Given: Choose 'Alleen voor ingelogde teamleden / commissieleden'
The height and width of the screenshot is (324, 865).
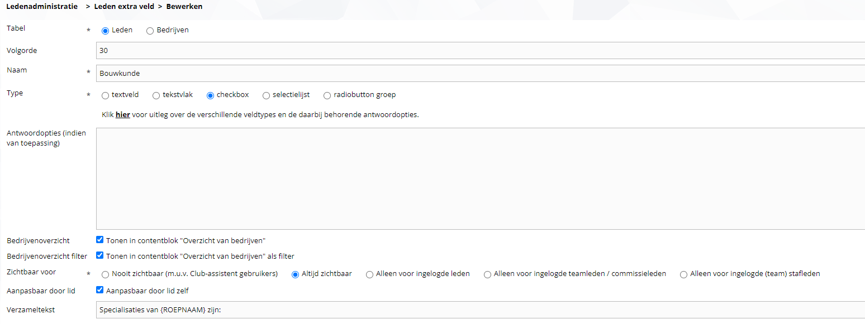Looking at the screenshot, I should [487, 274].
